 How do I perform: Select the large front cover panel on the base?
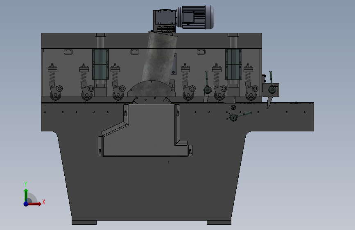145,131
